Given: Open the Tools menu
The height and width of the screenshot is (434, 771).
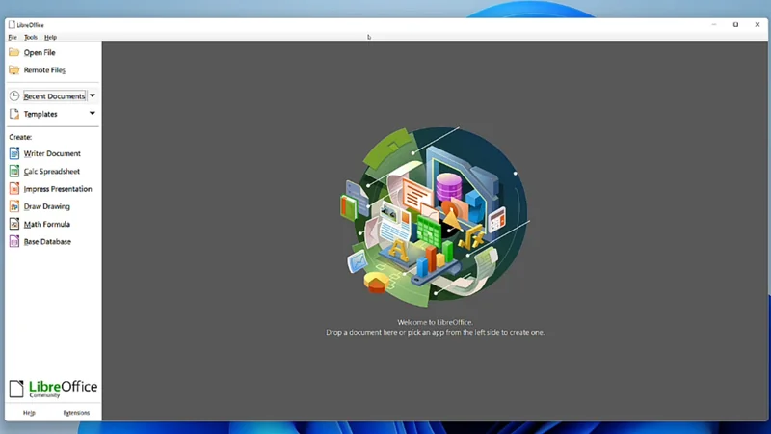Looking at the screenshot, I should (31, 37).
